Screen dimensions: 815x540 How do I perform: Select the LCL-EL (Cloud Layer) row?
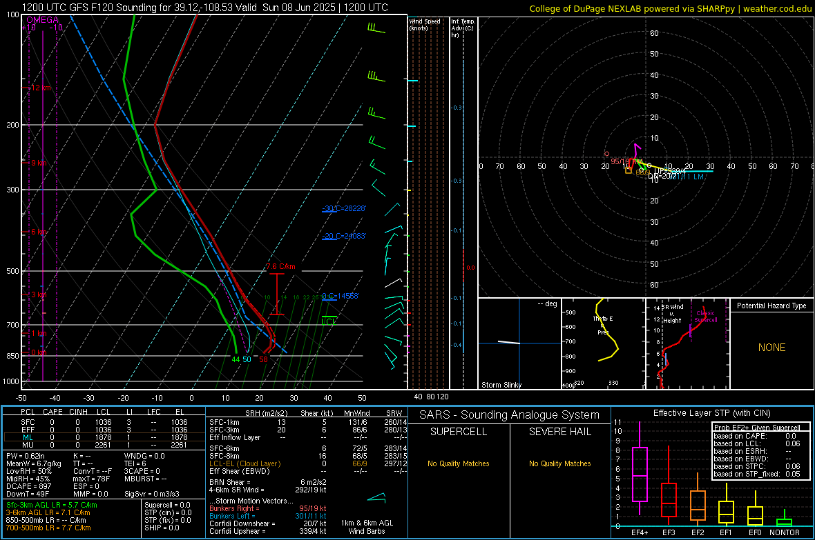click(x=308, y=463)
